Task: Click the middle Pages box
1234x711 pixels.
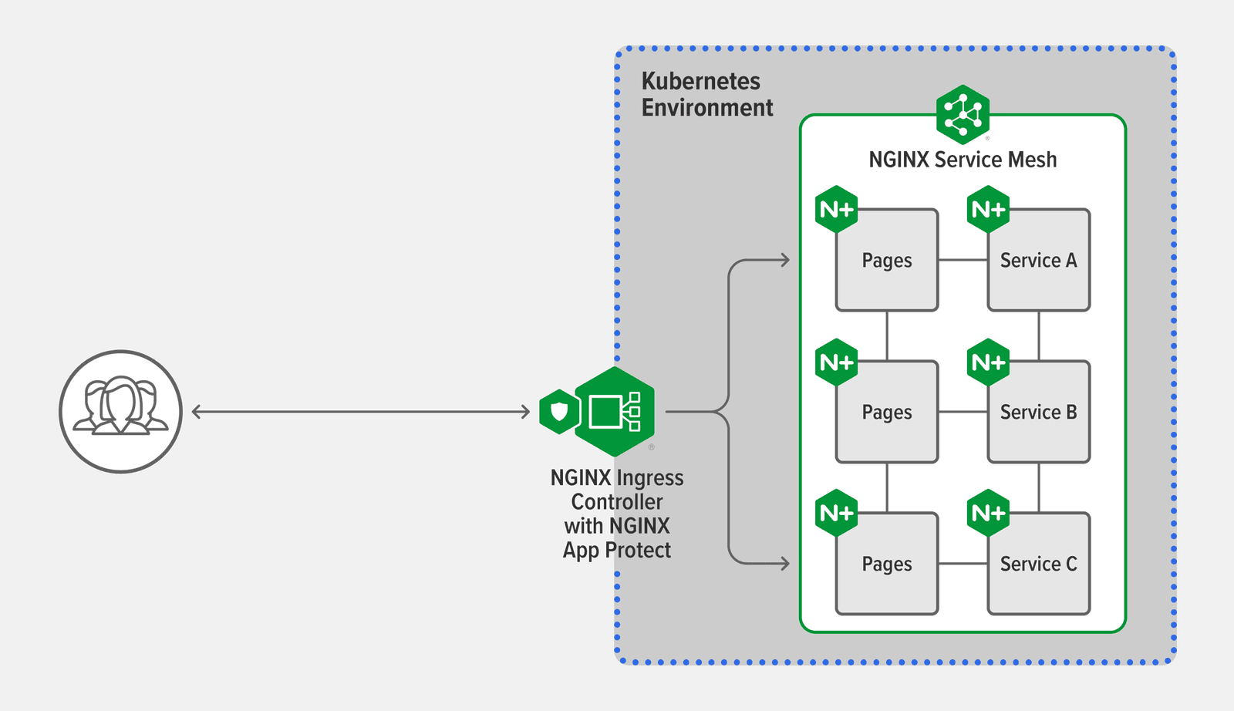Action: click(885, 412)
